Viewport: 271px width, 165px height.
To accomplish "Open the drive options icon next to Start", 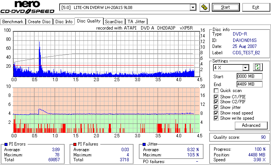I will [x=204, y=7].
